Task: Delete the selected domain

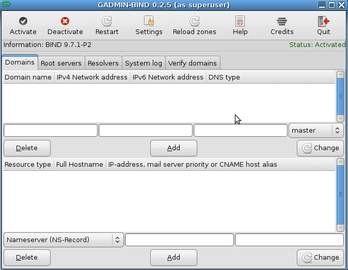Action: point(27,148)
